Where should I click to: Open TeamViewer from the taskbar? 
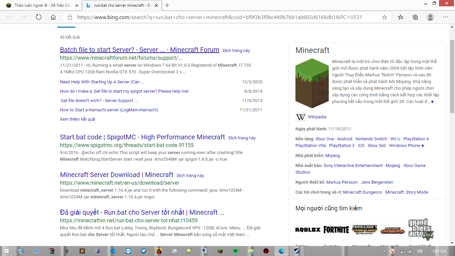[128, 251]
